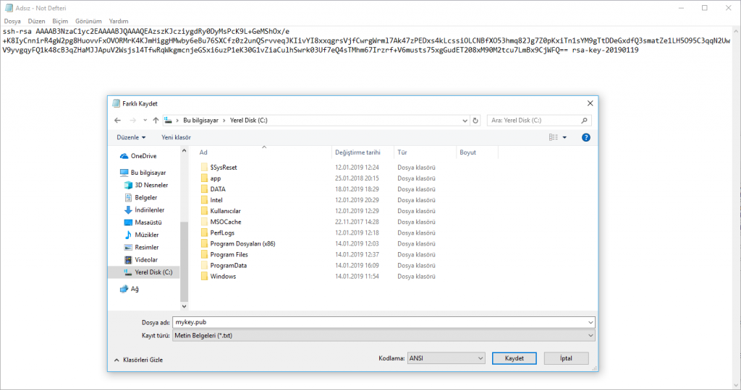Open recent locations dropdown arrow
The image size is (741, 390).
[x=145, y=121]
